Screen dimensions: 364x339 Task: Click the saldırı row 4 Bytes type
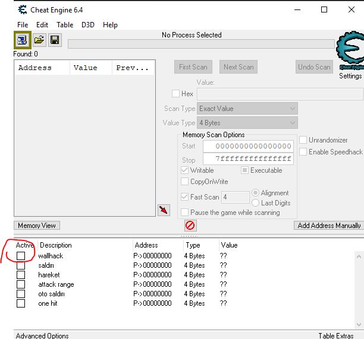(x=194, y=265)
